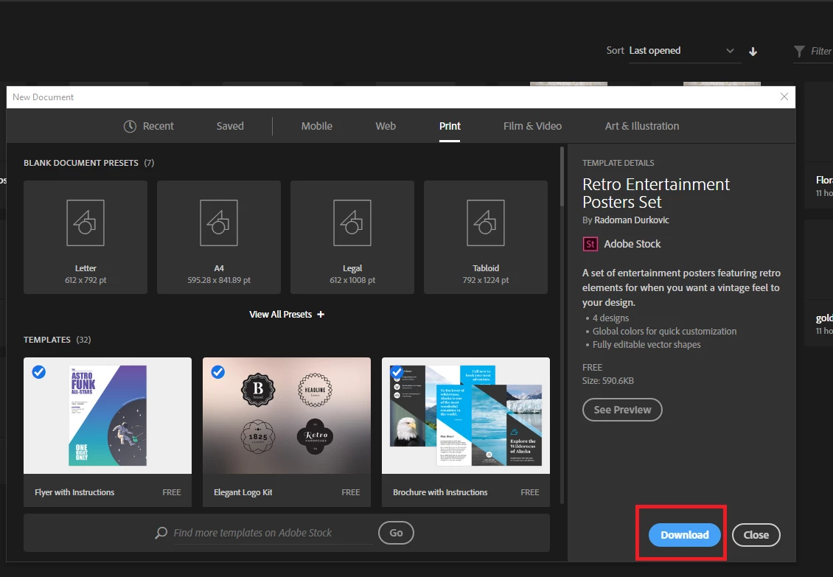833x577 pixels.
Task: Toggle checkmark on Elegant Logo Kit
Action: point(217,372)
